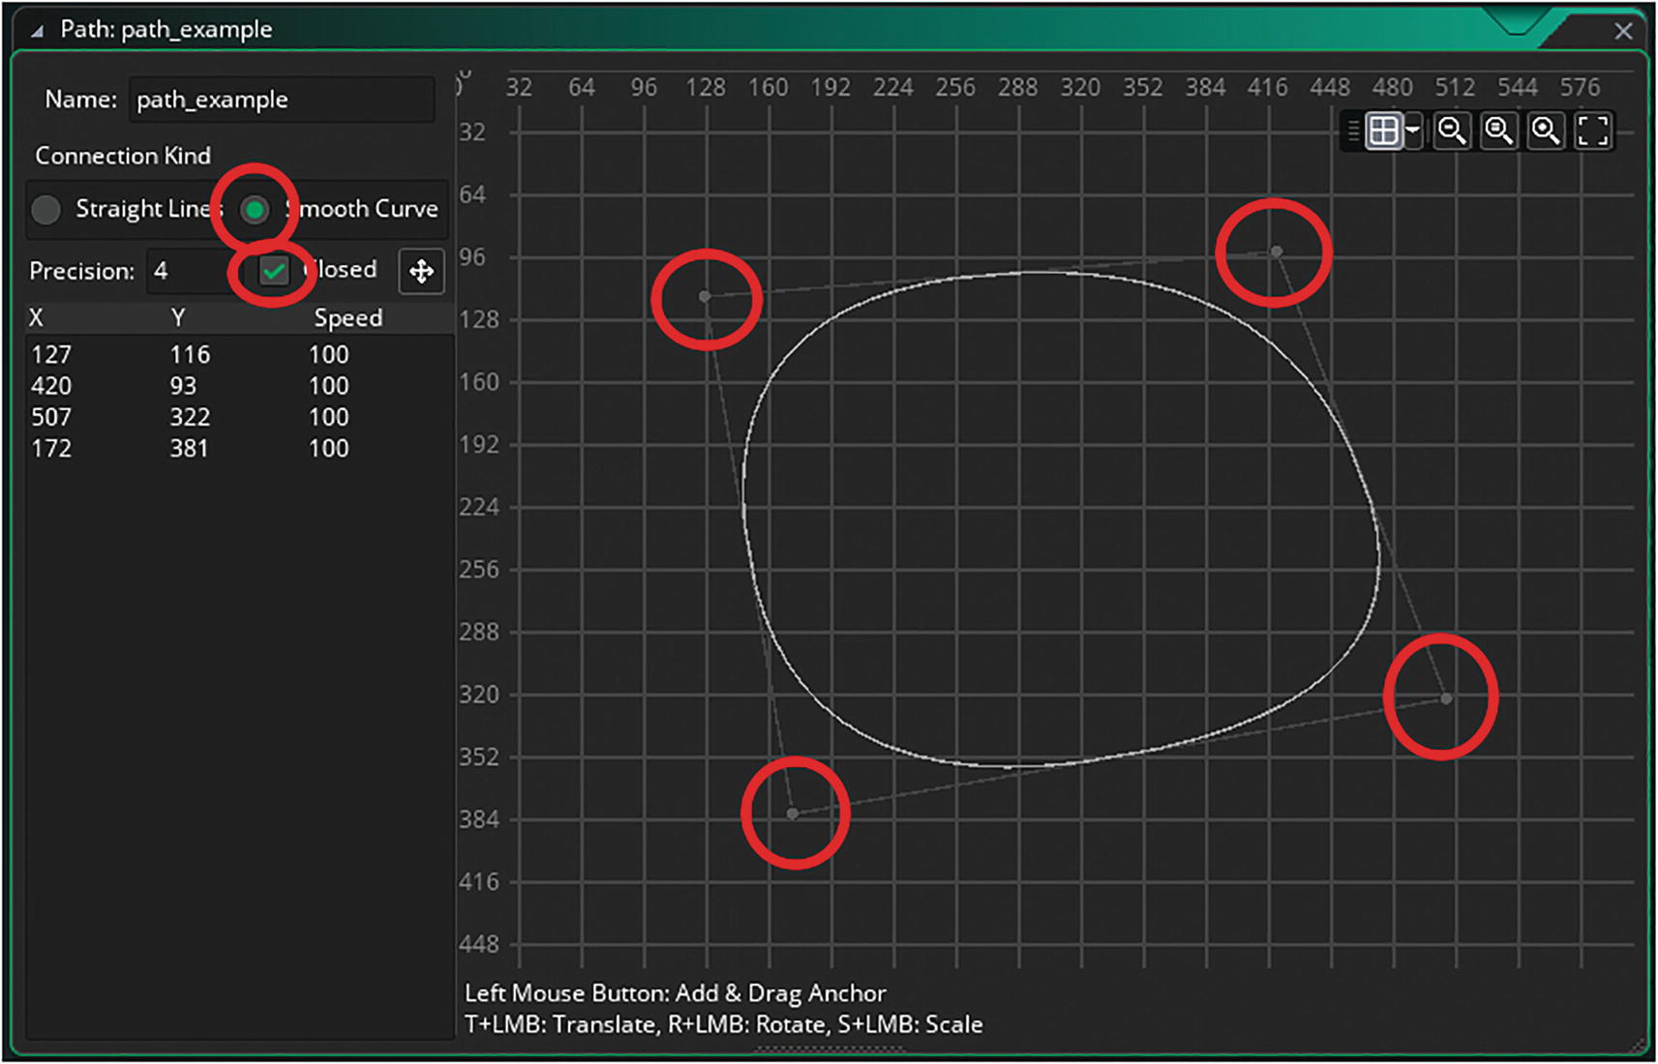Toggle the grid display icon
1658x1064 pixels.
point(1383,131)
